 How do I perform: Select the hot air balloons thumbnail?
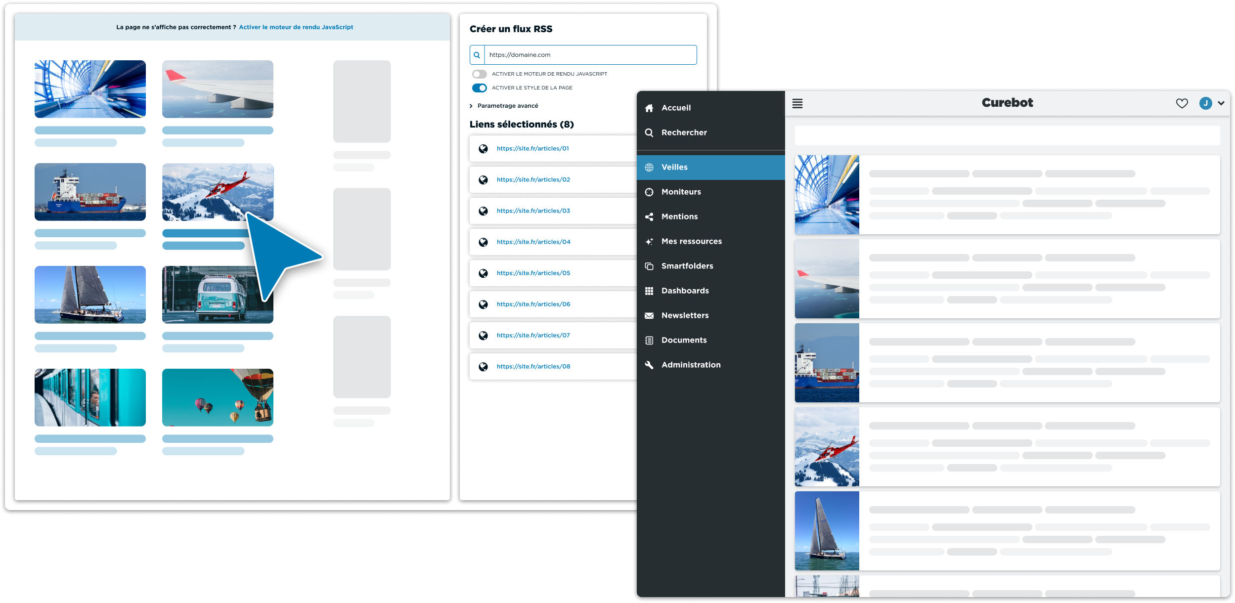coord(218,397)
